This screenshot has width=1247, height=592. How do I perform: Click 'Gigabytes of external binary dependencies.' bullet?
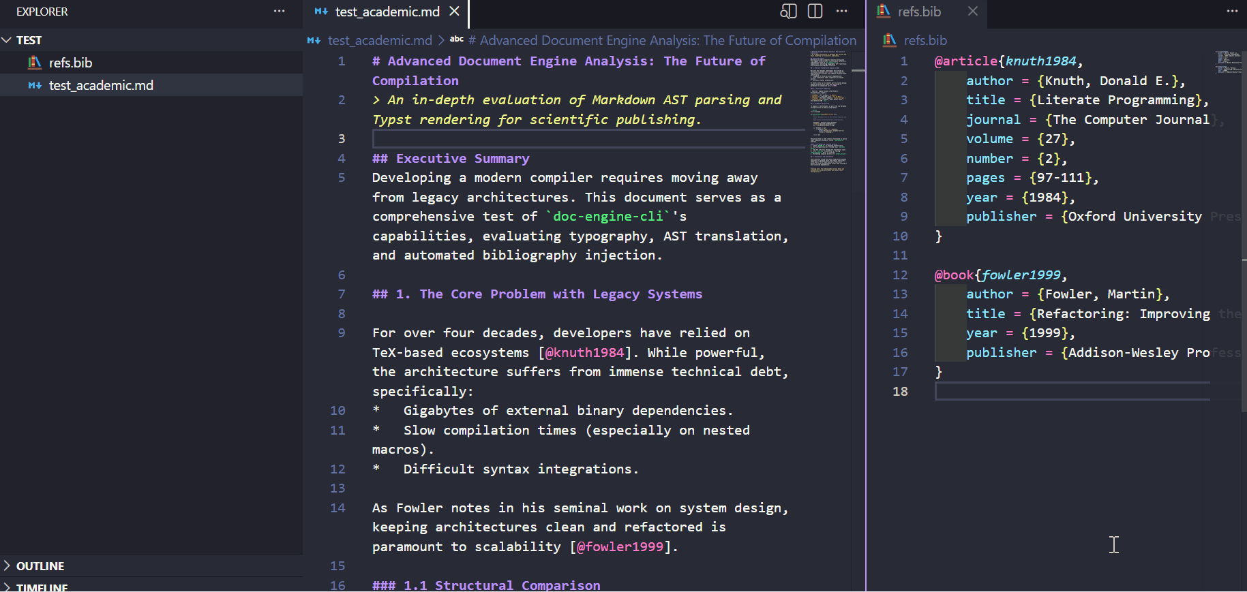point(568,411)
